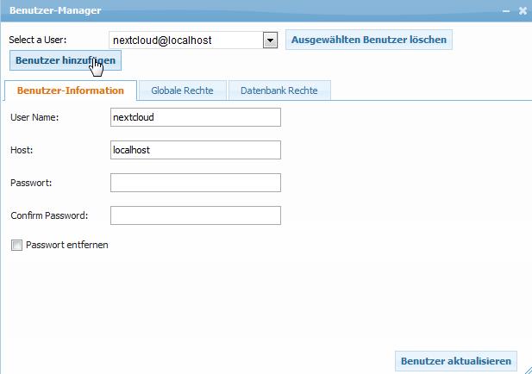Focus the Host input field
Image resolution: width=532 pixels, height=374 pixels.
196,150
